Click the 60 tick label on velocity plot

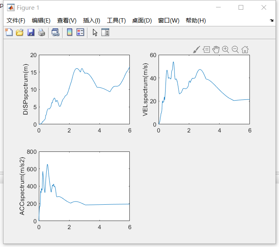pyautogui.click(x=153, y=55)
